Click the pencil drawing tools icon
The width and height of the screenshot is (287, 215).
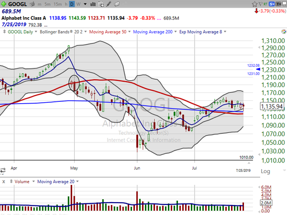pos(108,3)
